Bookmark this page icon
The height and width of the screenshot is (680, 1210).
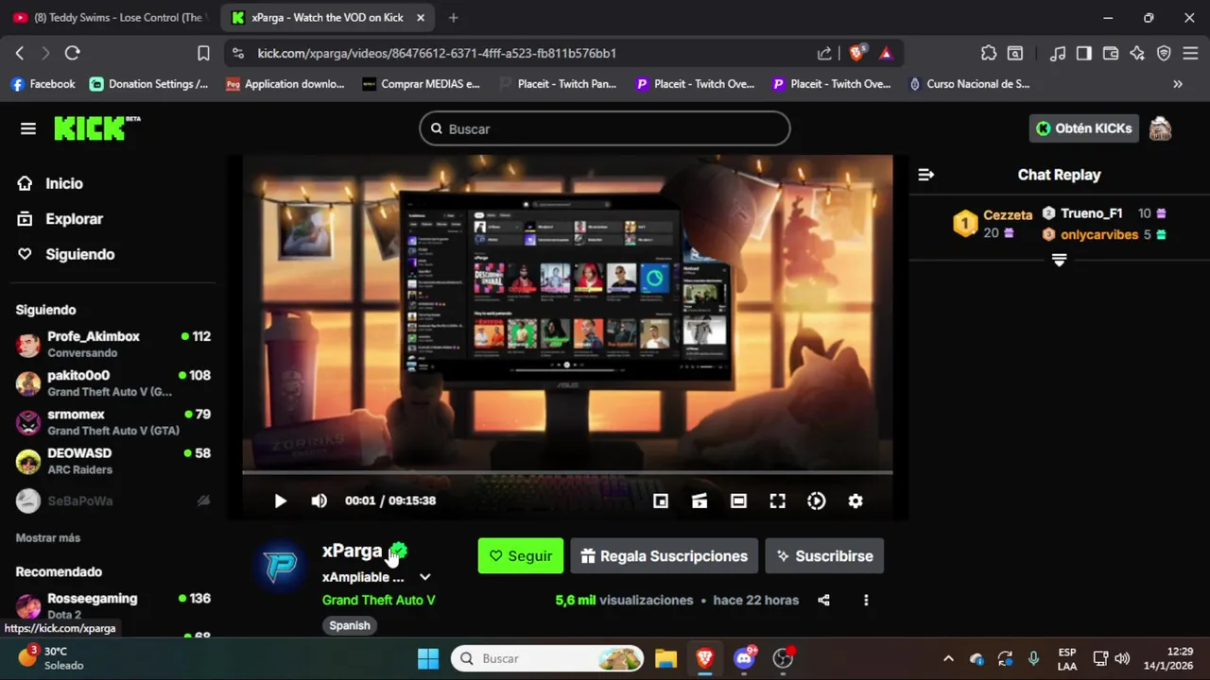click(203, 53)
